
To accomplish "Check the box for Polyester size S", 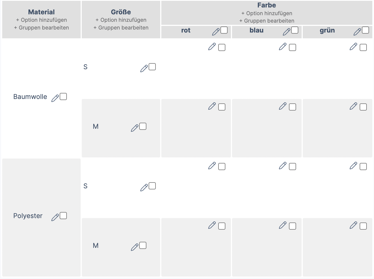I will tap(152, 186).
